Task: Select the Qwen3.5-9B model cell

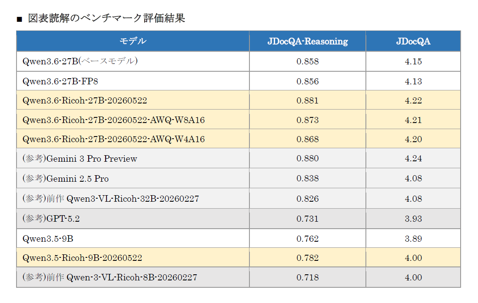Action: (133, 238)
